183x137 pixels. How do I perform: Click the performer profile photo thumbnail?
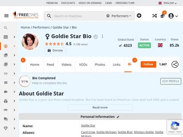(x=30, y=42)
